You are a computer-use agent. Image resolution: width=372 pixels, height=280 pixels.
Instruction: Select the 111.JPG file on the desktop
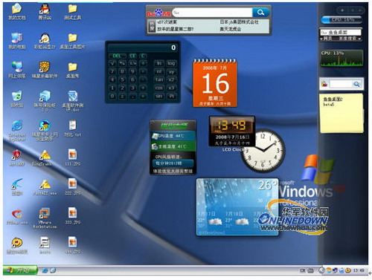click(72, 157)
